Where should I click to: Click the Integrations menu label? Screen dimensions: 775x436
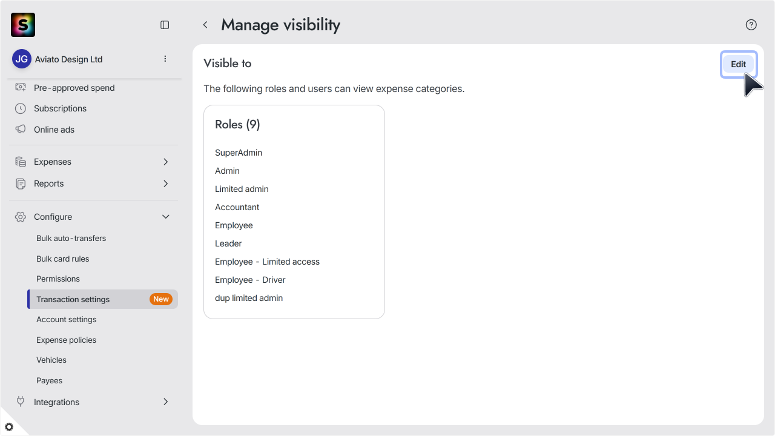click(56, 401)
